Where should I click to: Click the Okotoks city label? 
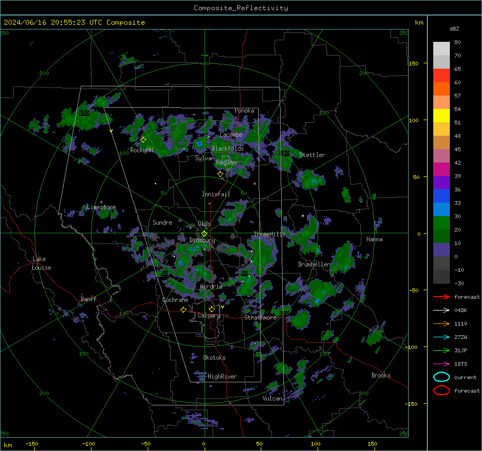click(214, 358)
